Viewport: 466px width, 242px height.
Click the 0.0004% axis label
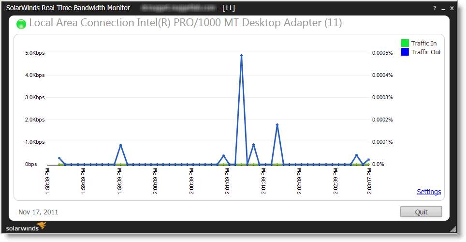coord(382,76)
